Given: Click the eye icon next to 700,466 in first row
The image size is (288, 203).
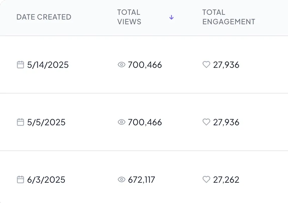Looking at the screenshot, I should [x=121, y=65].
